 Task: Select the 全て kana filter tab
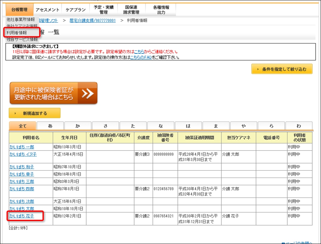pyautogui.click(x=23, y=126)
